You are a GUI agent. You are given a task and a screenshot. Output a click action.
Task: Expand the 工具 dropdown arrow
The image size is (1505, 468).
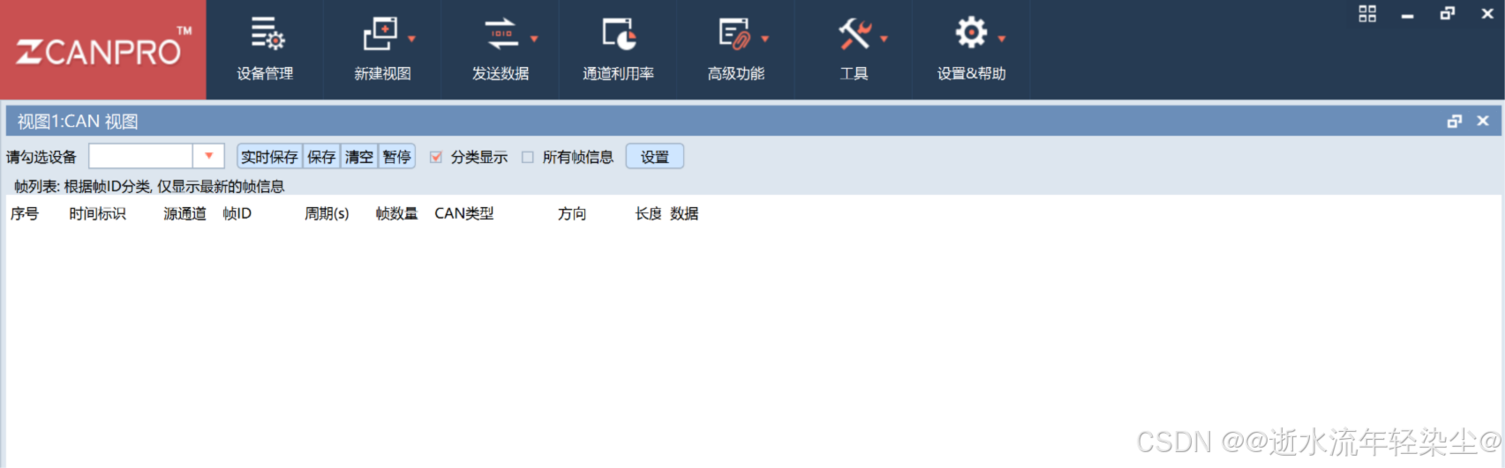884,39
